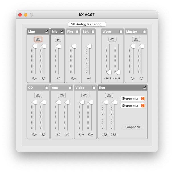Toggle the Aux channel stereo link button
This screenshot has height=173, width=174.
tap(62, 96)
